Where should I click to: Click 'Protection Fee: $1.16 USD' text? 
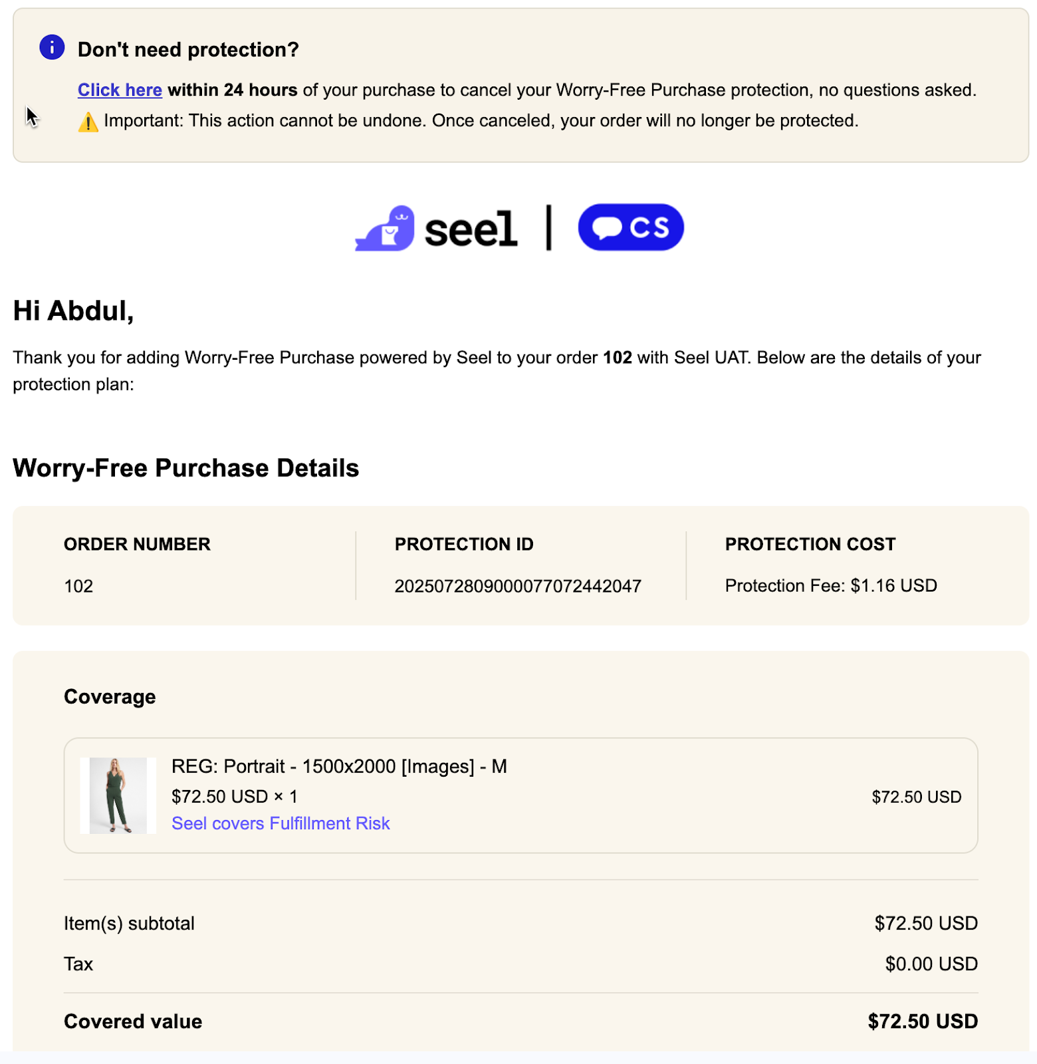(830, 585)
